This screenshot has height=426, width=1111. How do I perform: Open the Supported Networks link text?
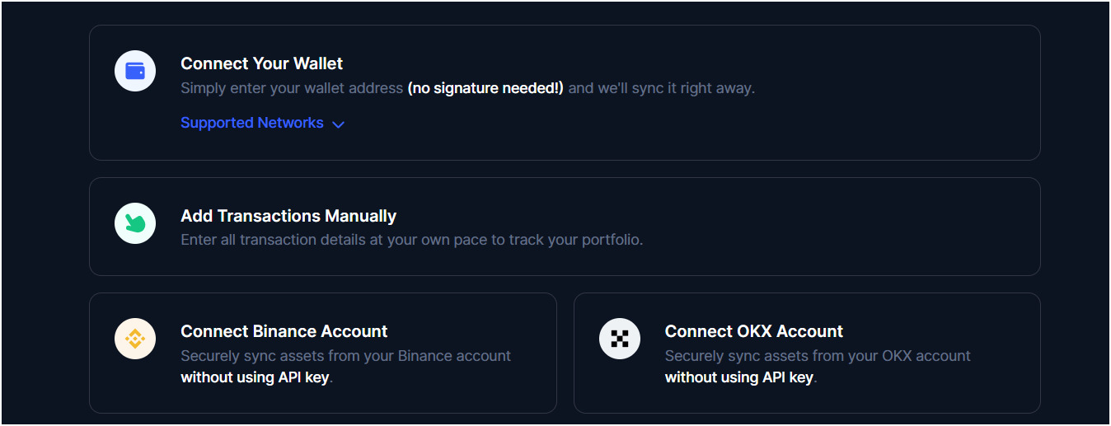click(x=251, y=123)
